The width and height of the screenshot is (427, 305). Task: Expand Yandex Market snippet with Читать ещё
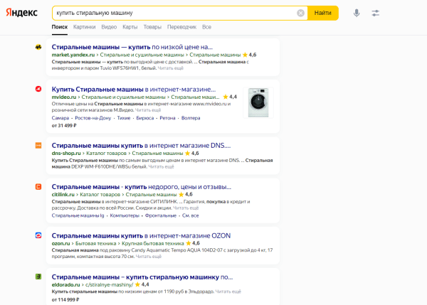[170, 68]
